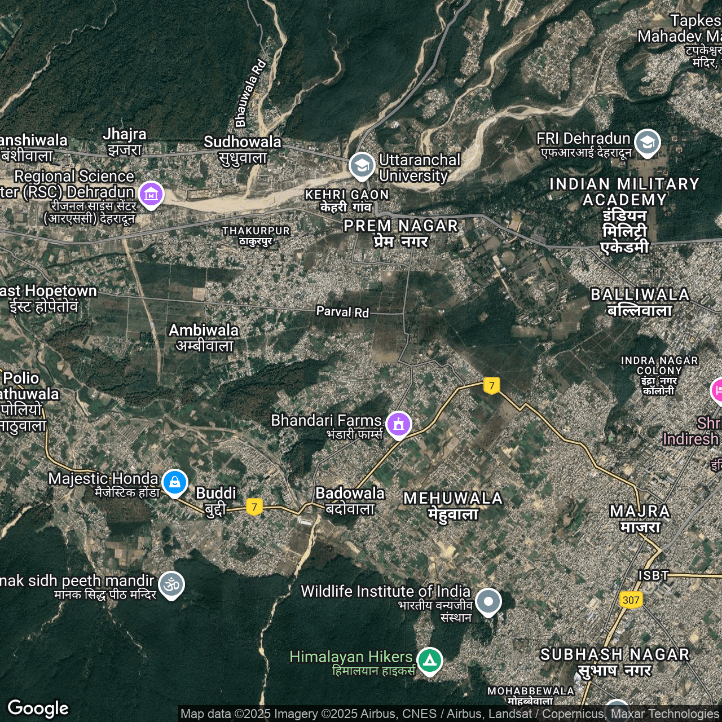
Task: Click the Google logo
Action: click(x=38, y=708)
